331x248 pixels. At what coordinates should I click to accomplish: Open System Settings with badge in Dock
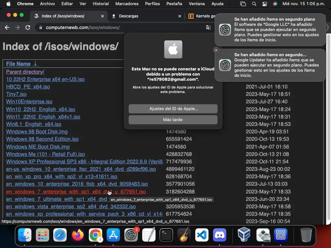(x=131, y=235)
